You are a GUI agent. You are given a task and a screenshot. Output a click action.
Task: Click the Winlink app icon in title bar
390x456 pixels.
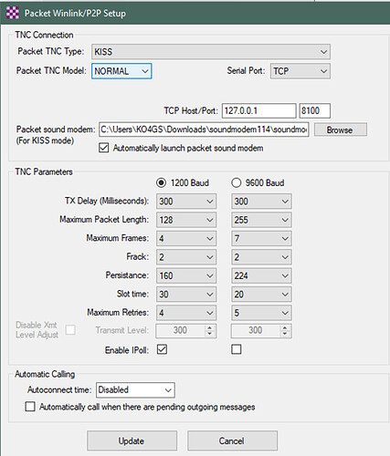[13, 13]
